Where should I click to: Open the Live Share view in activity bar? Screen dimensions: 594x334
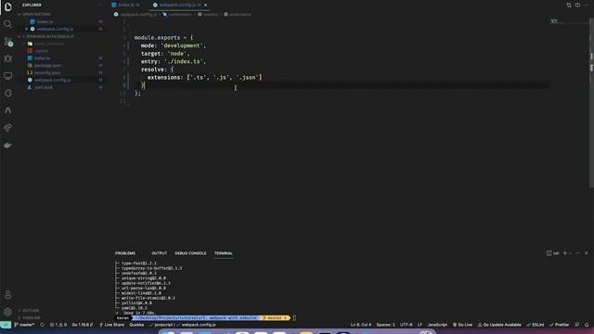click(8, 128)
